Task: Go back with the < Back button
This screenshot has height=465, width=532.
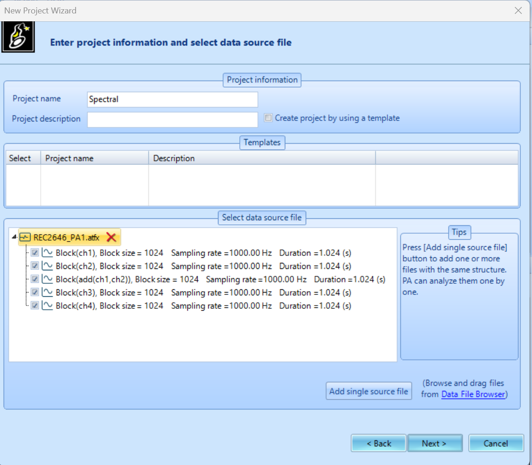Action: tap(378, 443)
